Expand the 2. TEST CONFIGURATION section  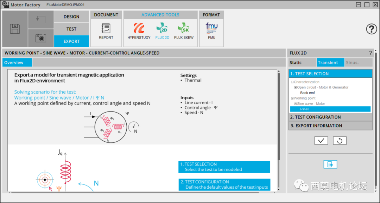click(x=330, y=117)
